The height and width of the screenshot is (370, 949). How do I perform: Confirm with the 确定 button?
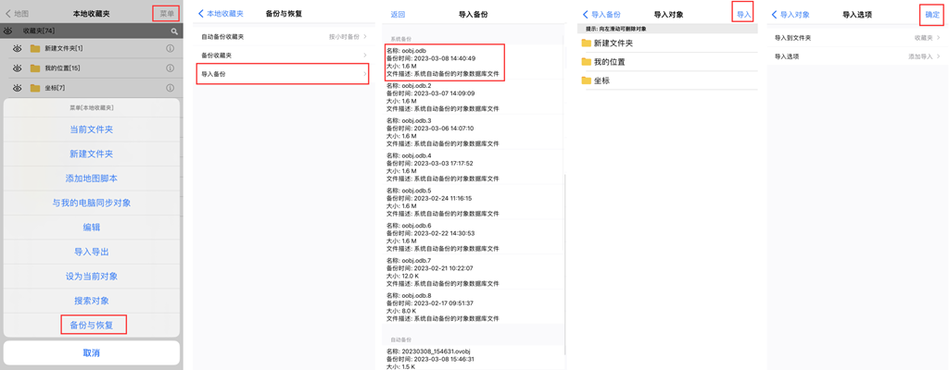point(931,15)
